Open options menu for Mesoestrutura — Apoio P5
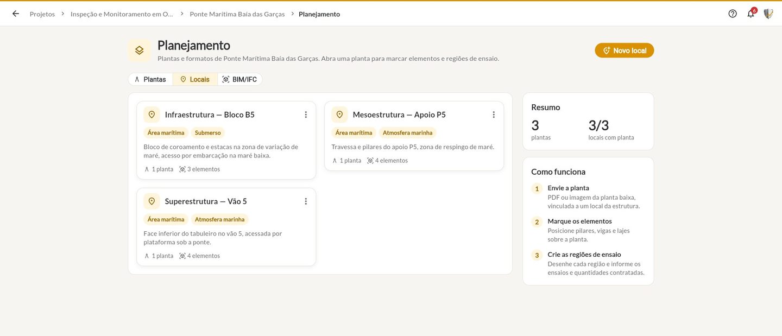 tap(494, 115)
